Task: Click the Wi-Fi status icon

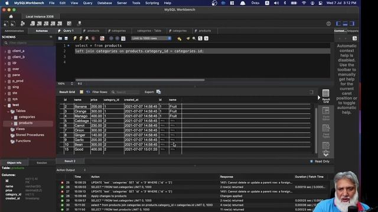Action: (x=304, y=3)
